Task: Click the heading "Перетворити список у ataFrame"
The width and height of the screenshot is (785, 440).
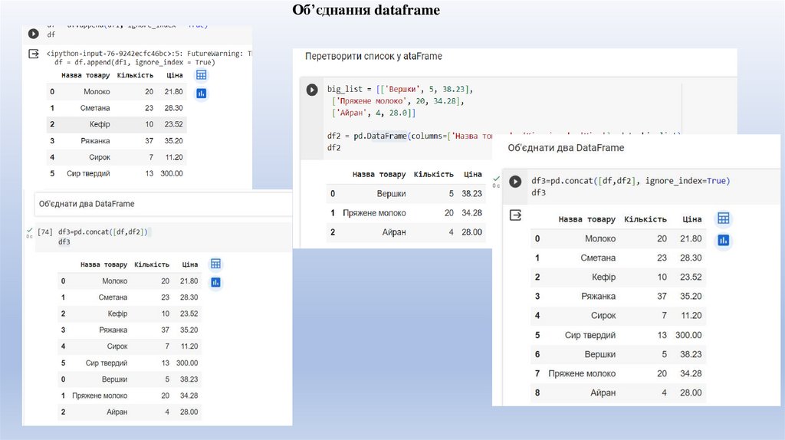Action: 373,57
